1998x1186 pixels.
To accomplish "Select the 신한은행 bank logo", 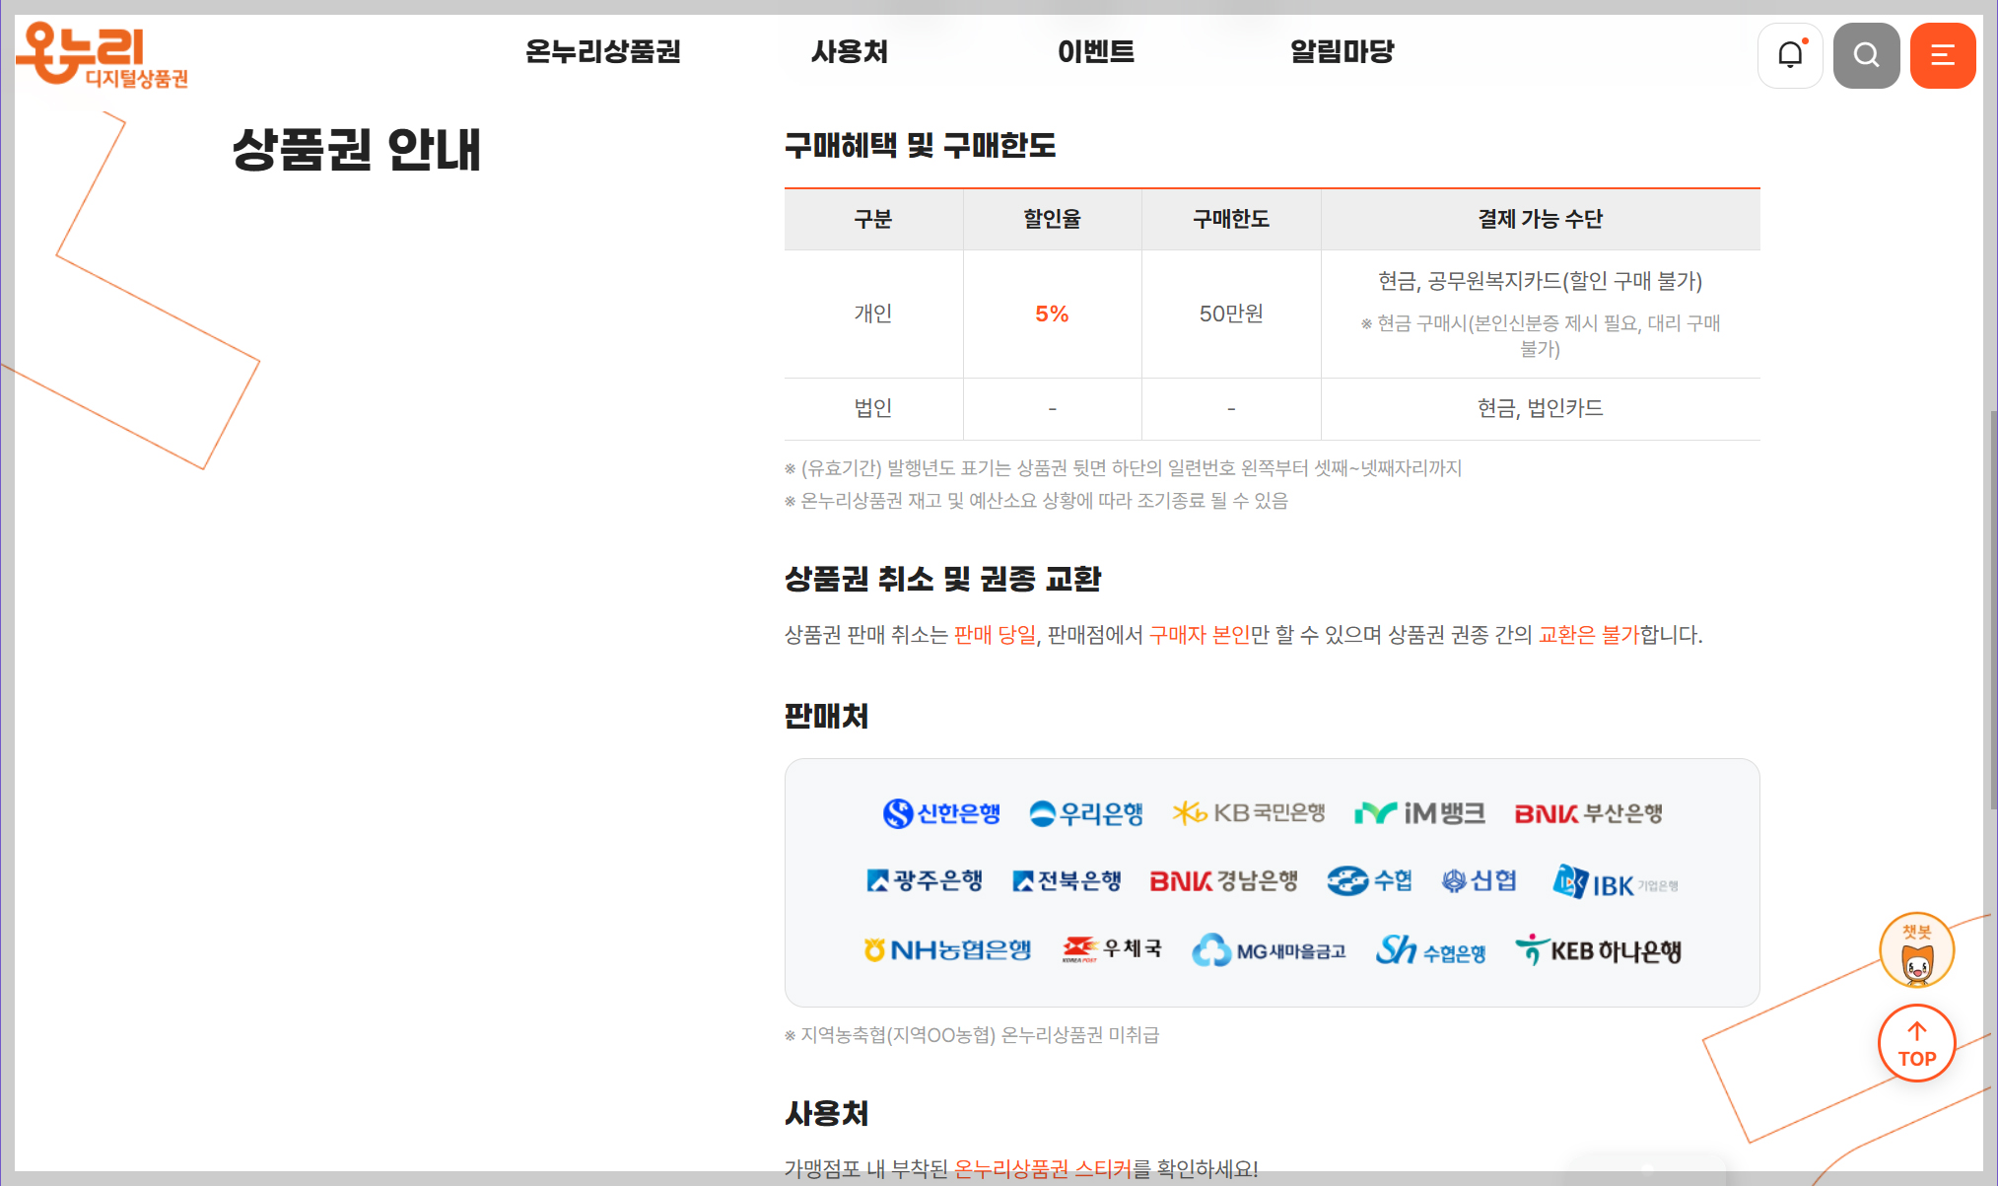I will tap(940, 813).
